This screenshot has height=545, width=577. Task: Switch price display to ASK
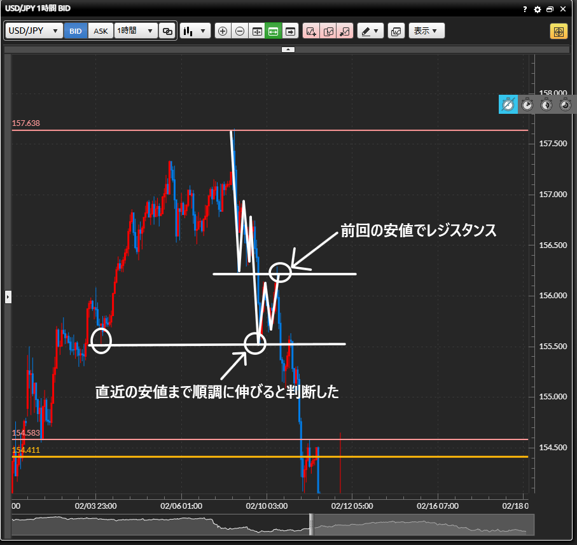click(x=101, y=31)
